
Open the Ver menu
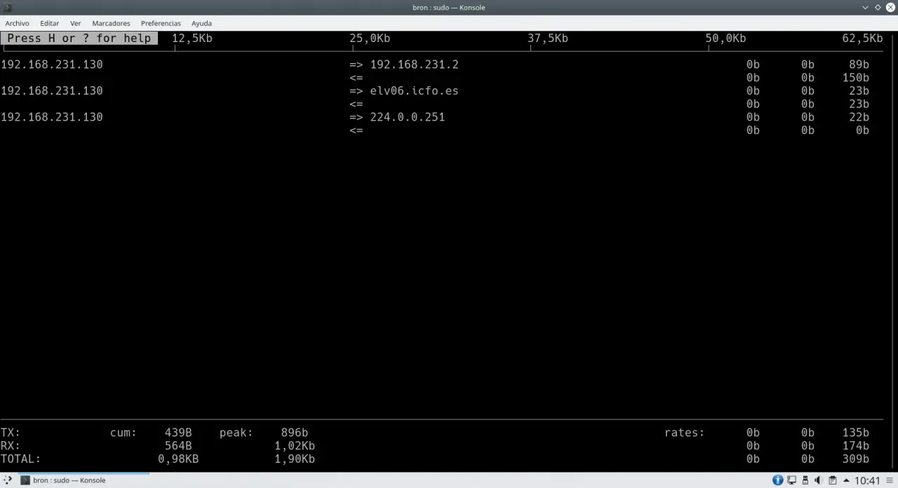click(75, 23)
